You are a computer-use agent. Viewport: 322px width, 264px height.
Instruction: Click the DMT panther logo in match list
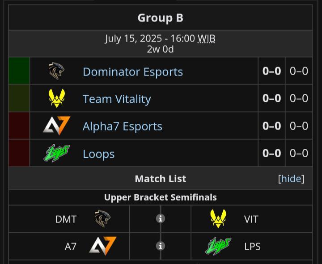(x=102, y=219)
